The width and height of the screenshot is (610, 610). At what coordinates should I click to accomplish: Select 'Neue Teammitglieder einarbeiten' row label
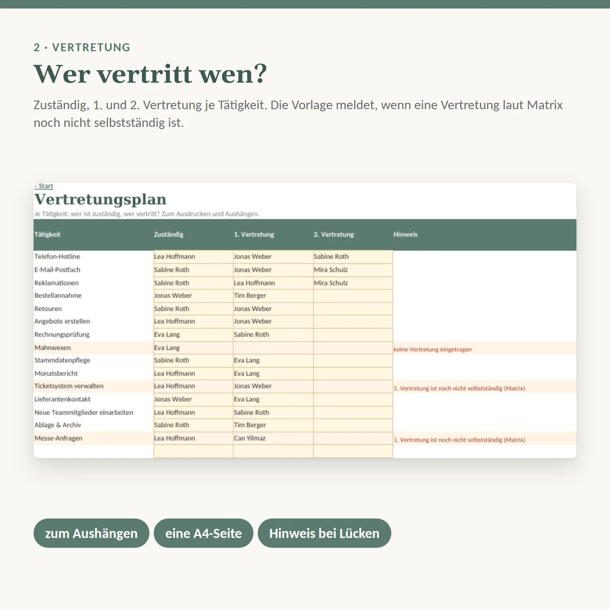tap(84, 412)
